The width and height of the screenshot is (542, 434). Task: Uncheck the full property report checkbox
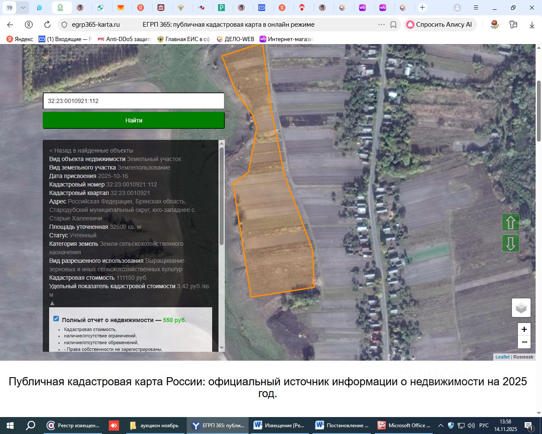56,319
